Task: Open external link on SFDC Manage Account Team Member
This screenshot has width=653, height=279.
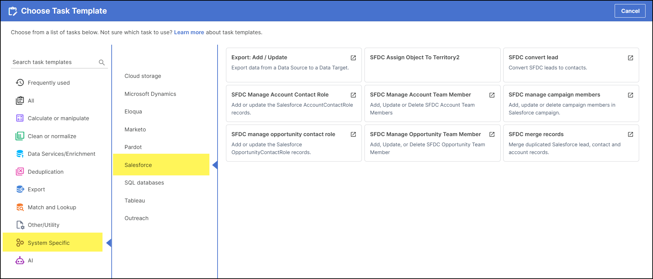Action: [492, 95]
